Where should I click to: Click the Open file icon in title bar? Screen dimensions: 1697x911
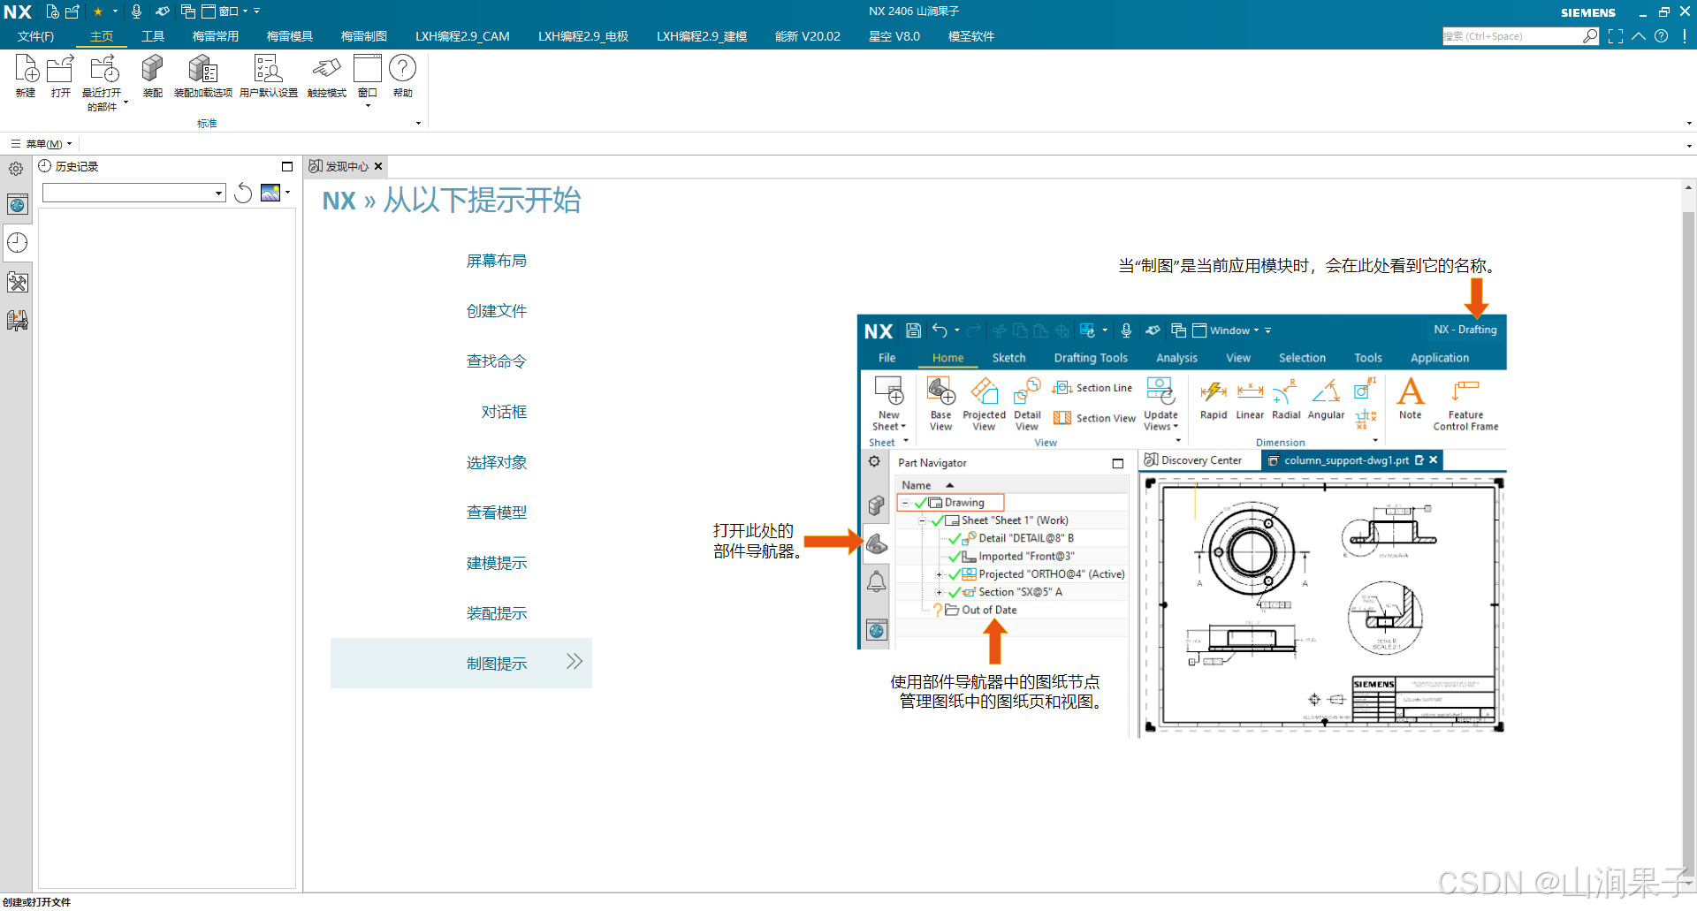click(x=72, y=11)
